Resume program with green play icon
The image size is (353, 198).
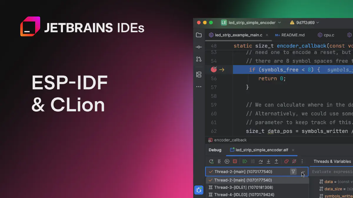[x=245, y=161]
